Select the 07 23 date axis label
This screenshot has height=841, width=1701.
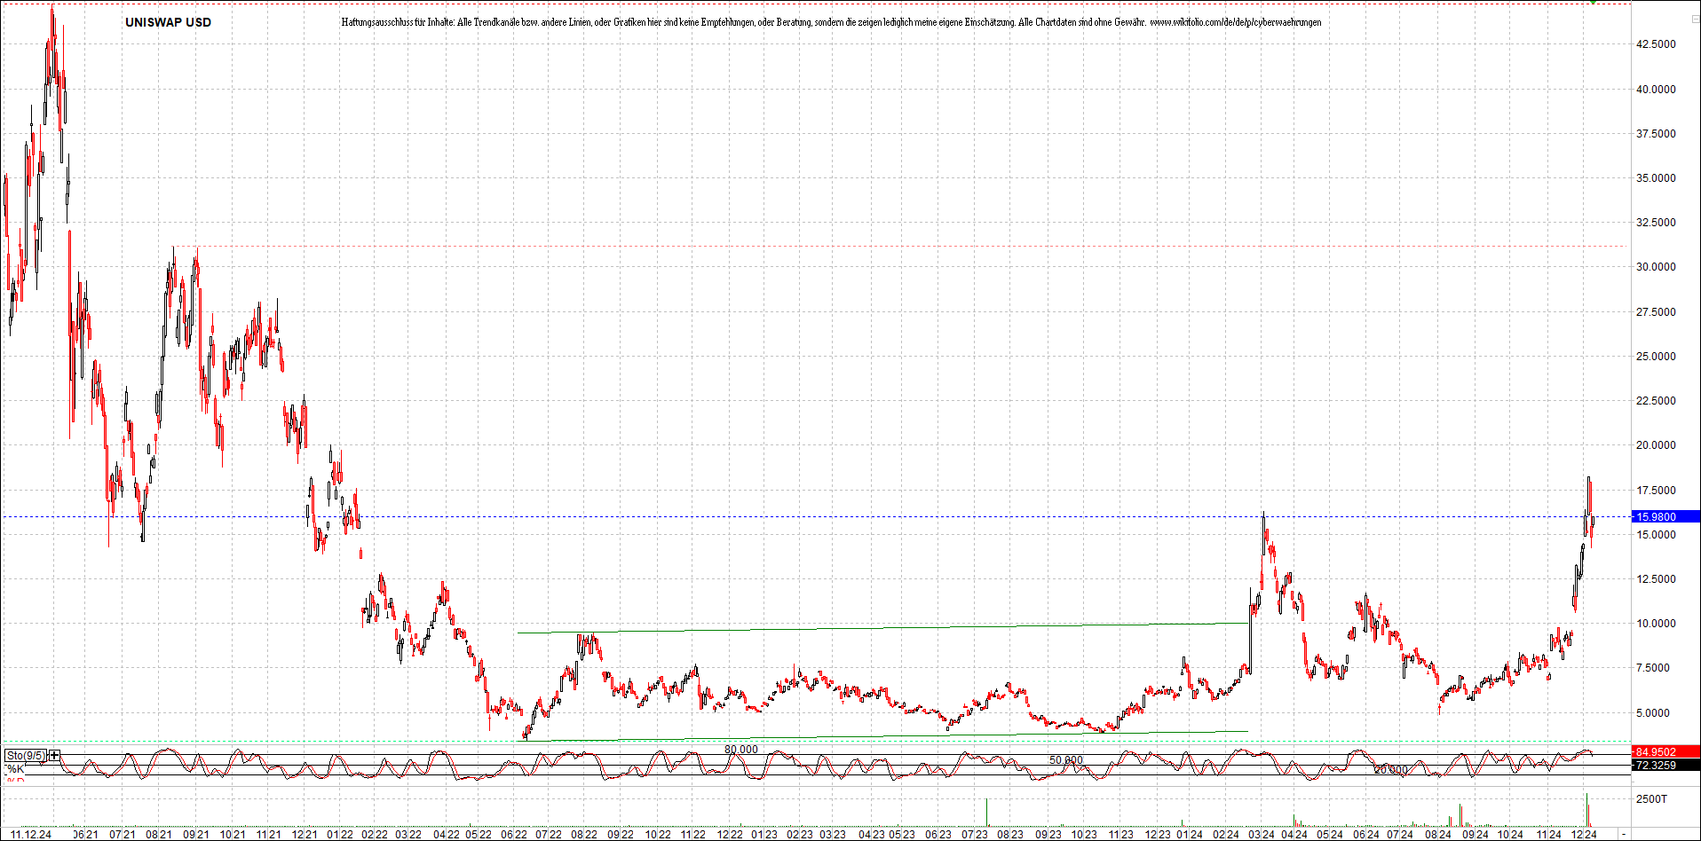point(975,835)
